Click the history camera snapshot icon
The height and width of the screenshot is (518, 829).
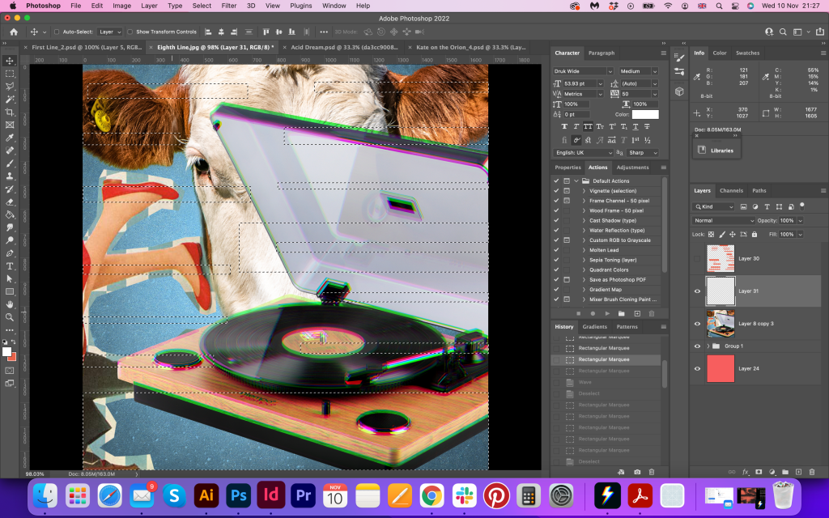637,471
